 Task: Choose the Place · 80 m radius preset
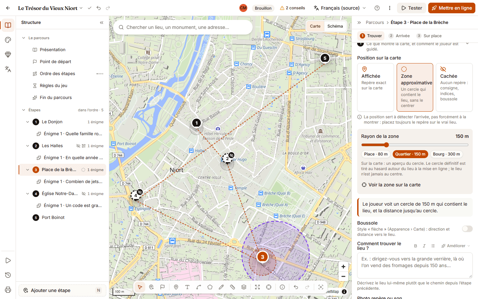click(x=376, y=154)
